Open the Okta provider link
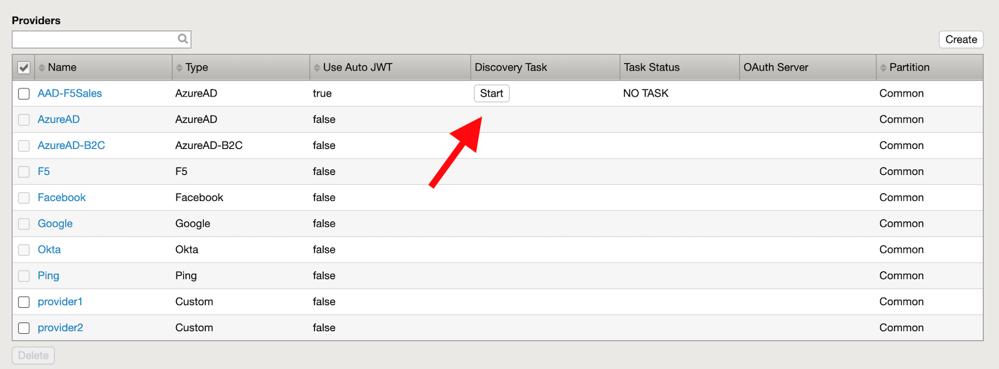 click(49, 249)
